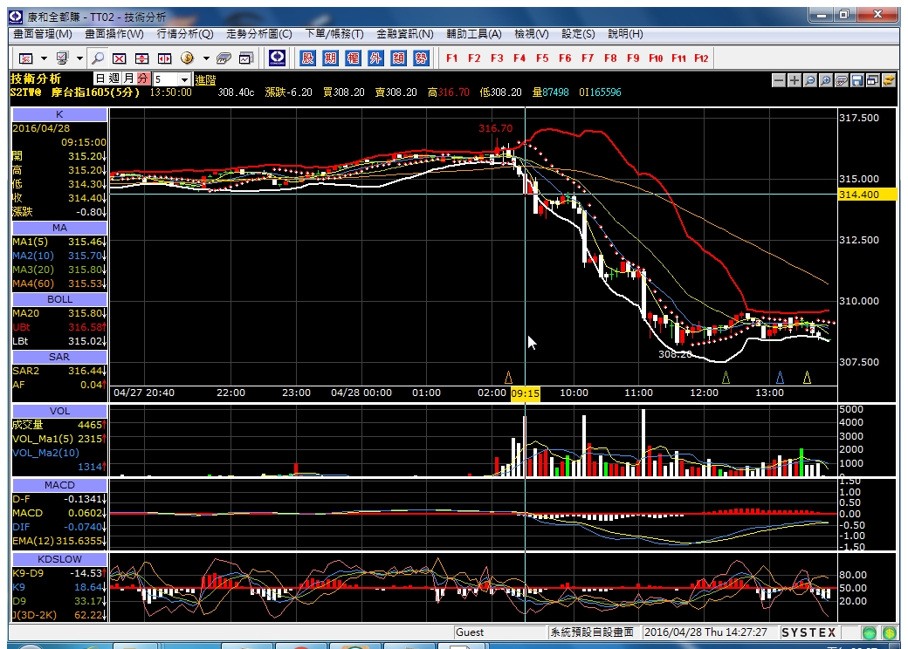
Task: Click the scanner-like device toolbar icon
Action: click(224, 58)
